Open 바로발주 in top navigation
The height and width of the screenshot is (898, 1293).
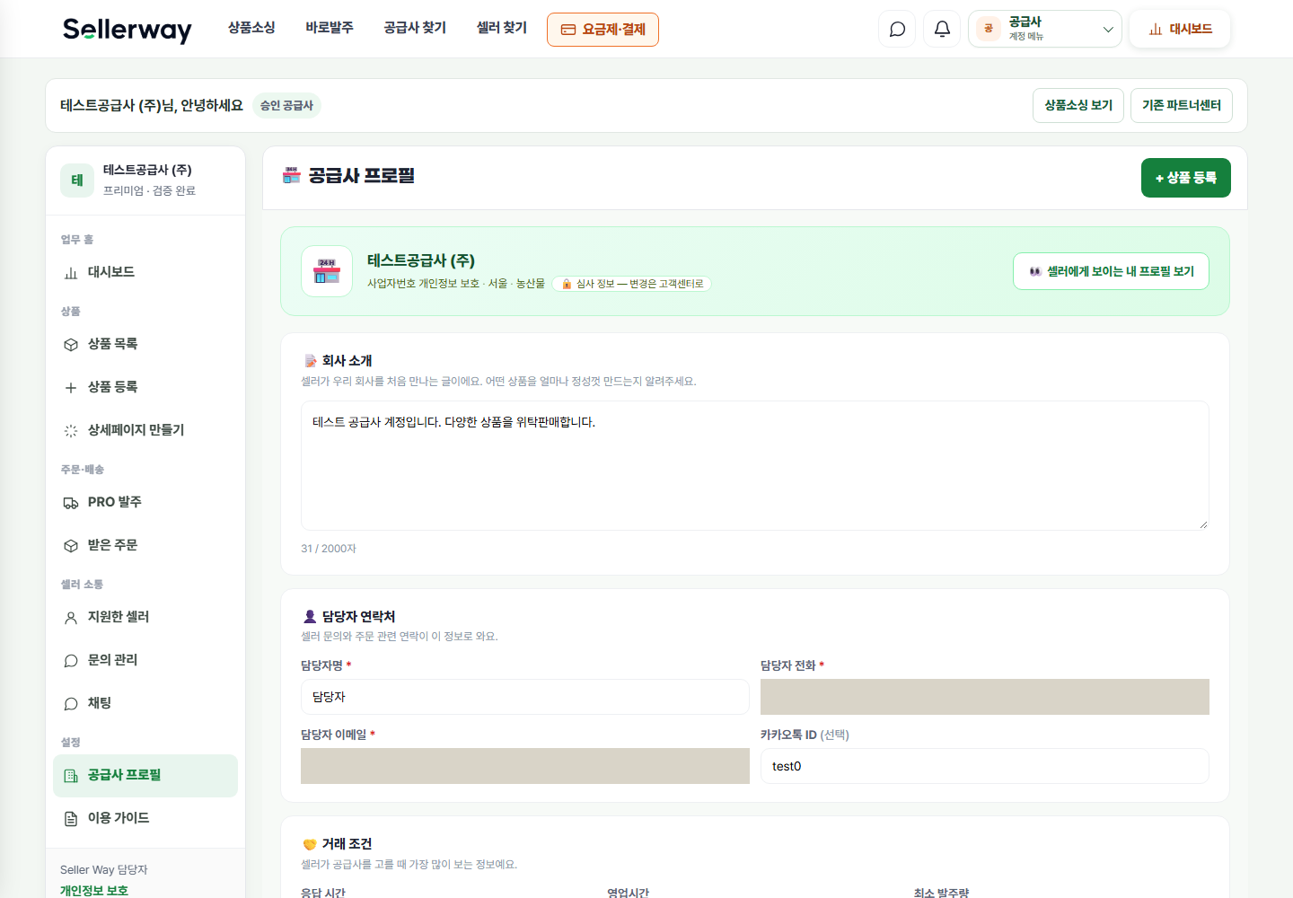point(330,28)
